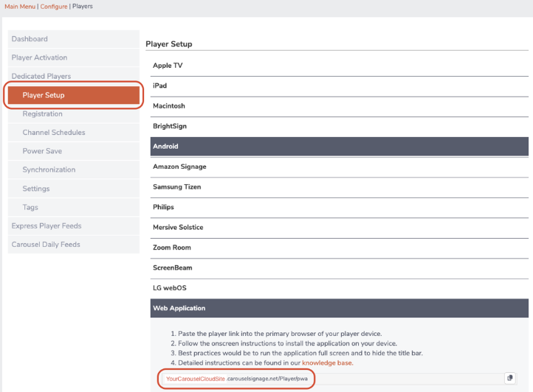
Task: Open Settings in the sidebar
Action: (73, 189)
